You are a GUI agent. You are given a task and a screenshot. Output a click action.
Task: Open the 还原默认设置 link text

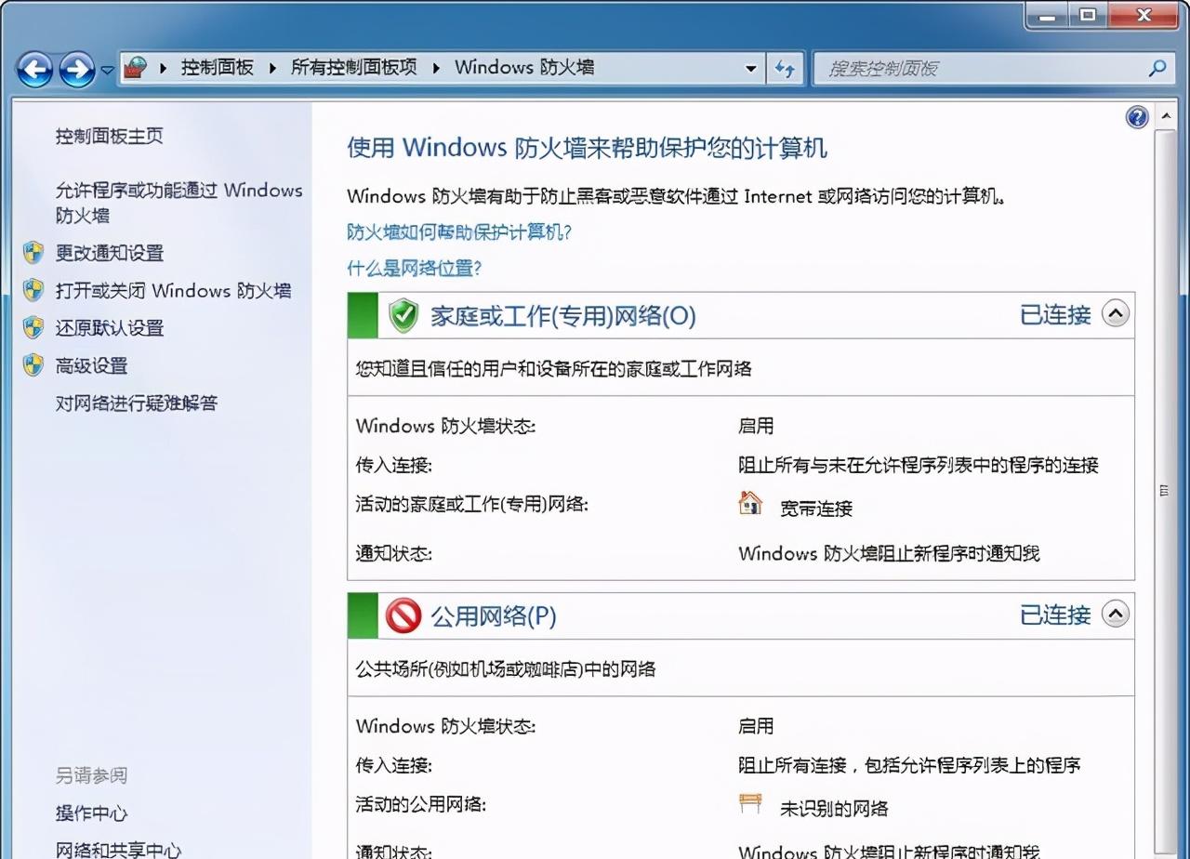110,328
